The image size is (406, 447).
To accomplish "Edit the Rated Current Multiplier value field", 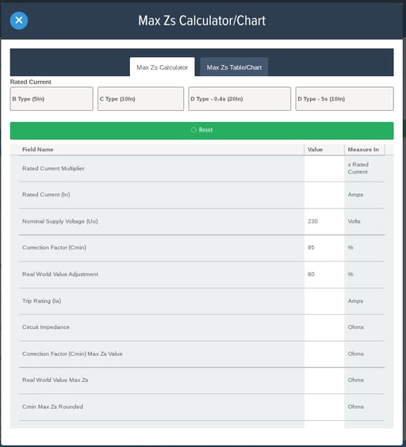I will coord(324,169).
